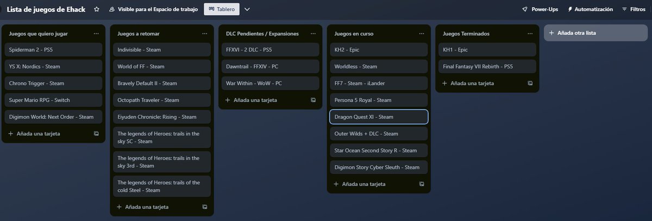
Task: Open trails of the cold Steel card
Action: (162, 186)
